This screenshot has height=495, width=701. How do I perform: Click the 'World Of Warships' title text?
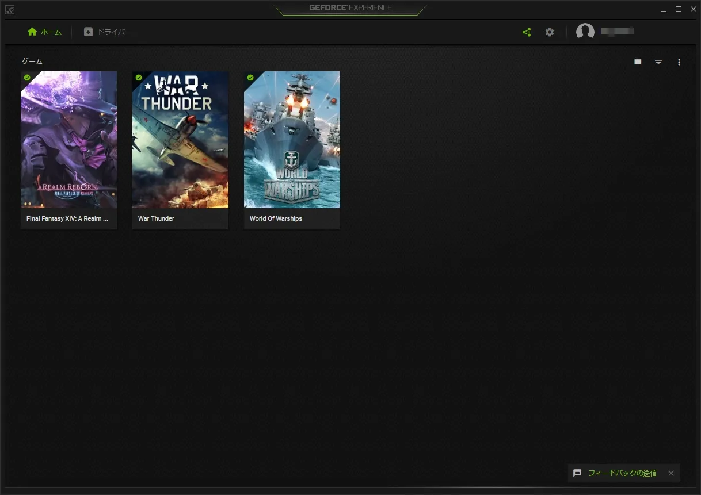tap(276, 218)
